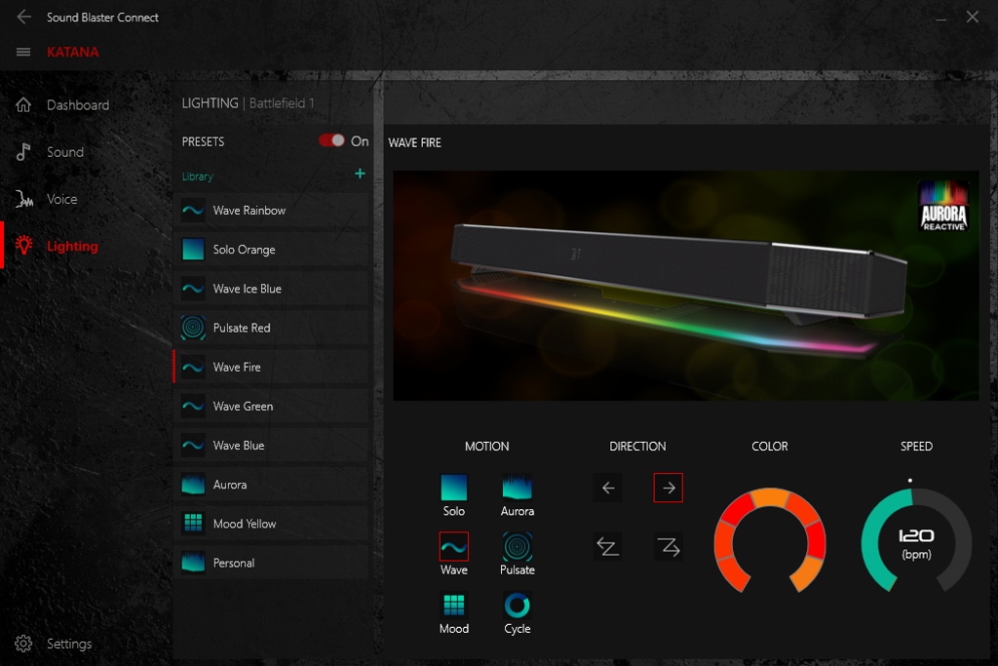Select the left zigzag direction icon
The width and height of the screenshot is (998, 666).
pyautogui.click(x=608, y=547)
